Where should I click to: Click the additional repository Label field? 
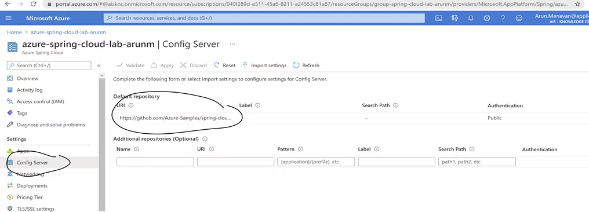pos(397,162)
